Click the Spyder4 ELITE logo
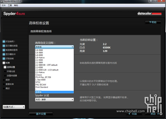 click(x=14, y=14)
